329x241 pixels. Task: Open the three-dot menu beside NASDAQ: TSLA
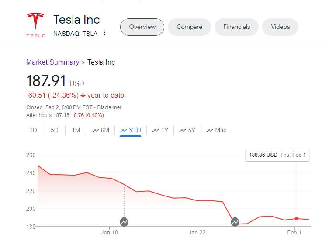coord(104,33)
